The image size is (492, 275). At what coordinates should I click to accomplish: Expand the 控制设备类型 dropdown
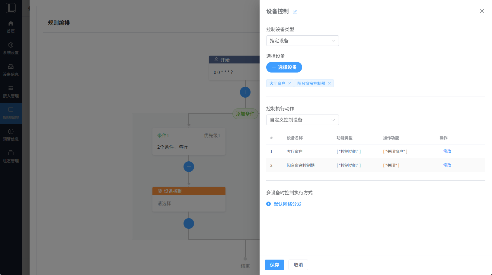click(302, 41)
